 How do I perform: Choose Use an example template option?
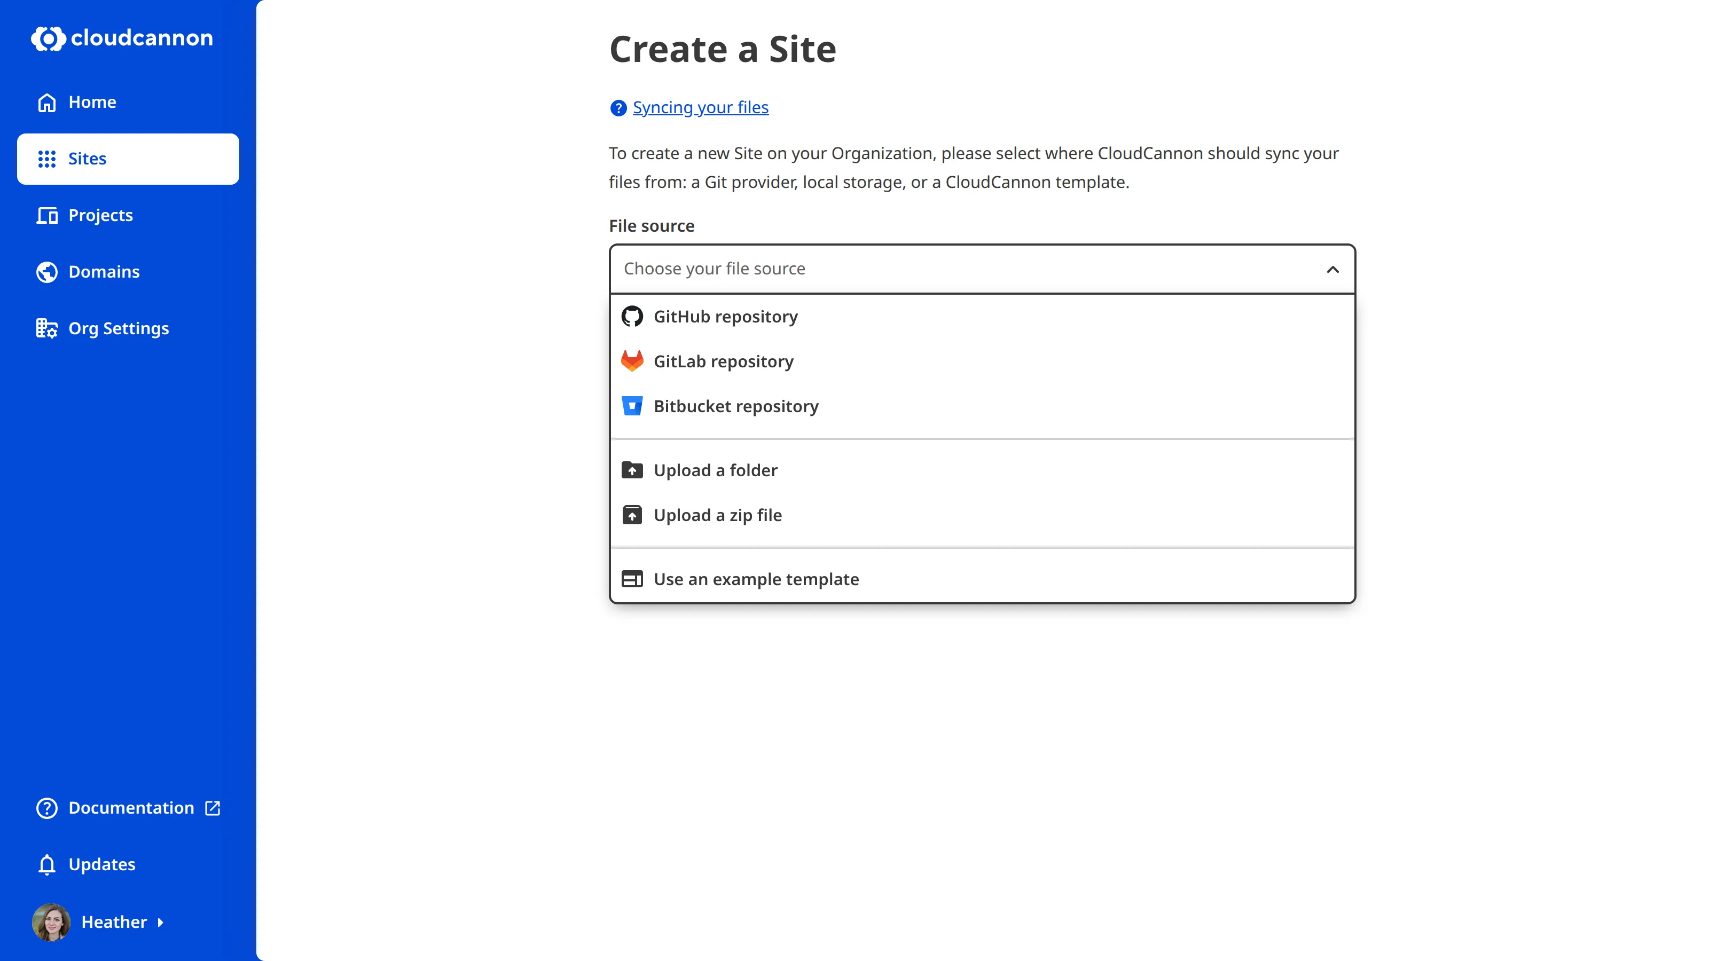982,579
